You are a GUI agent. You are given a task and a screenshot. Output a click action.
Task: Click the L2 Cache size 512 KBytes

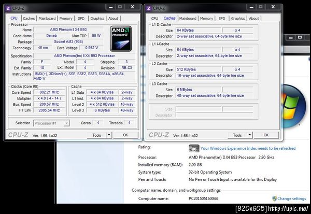click(199, 69)
